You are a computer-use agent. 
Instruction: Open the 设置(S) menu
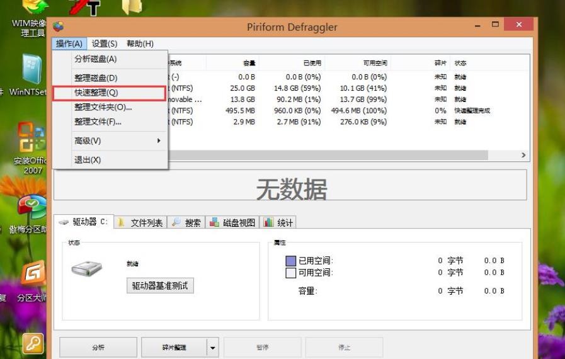(x=105, y=43)
